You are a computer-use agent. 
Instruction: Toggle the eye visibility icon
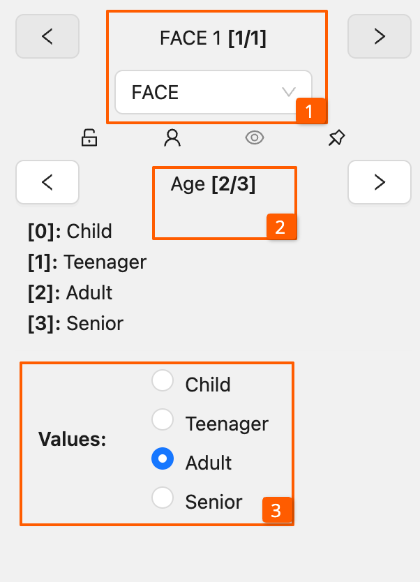(x=255, y=138)
